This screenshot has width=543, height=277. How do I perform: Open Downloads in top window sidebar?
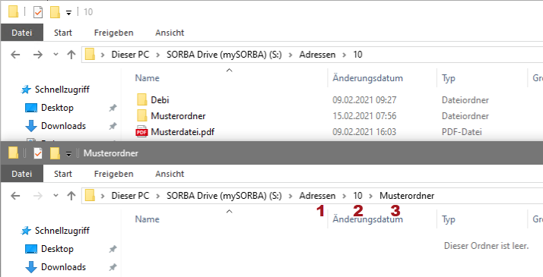point(63,126)
